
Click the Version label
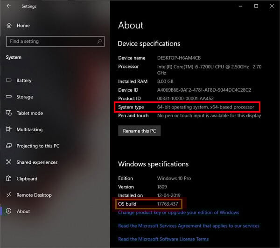click(x=126, y=187)
